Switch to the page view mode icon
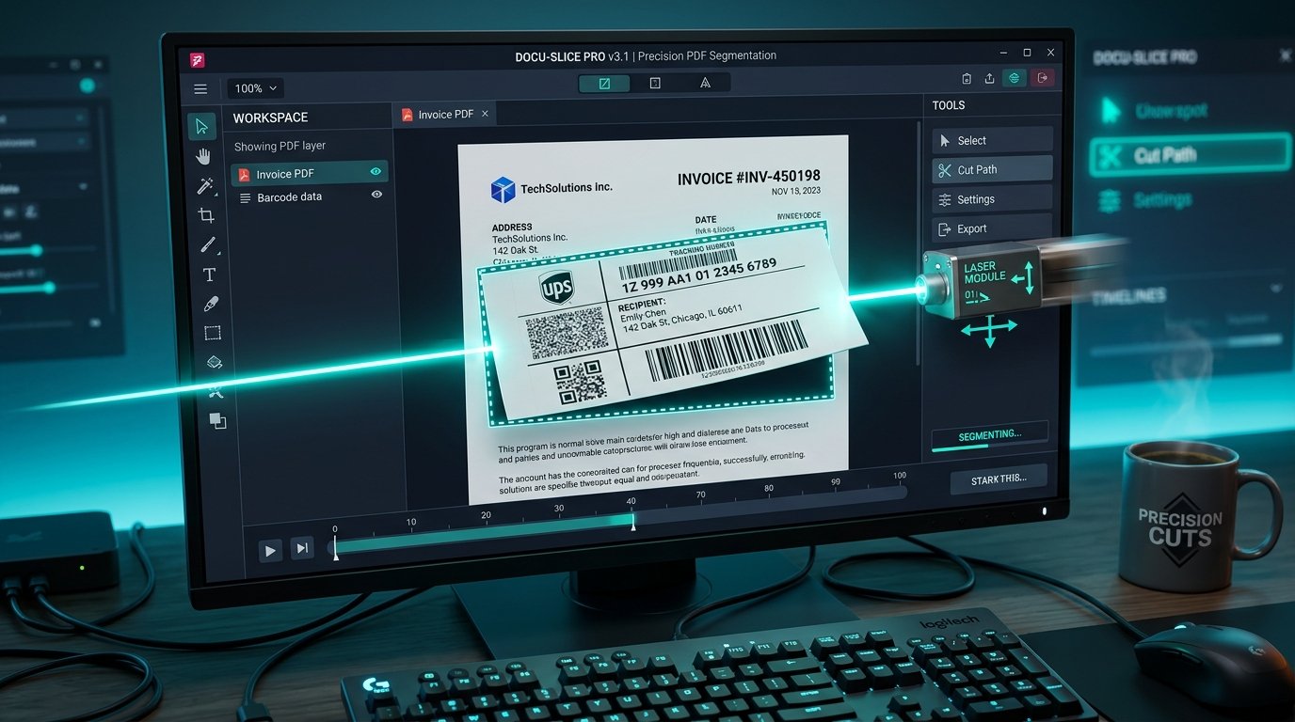Image resolution: width=1295 pixels, height=722 pixels. 655,84
